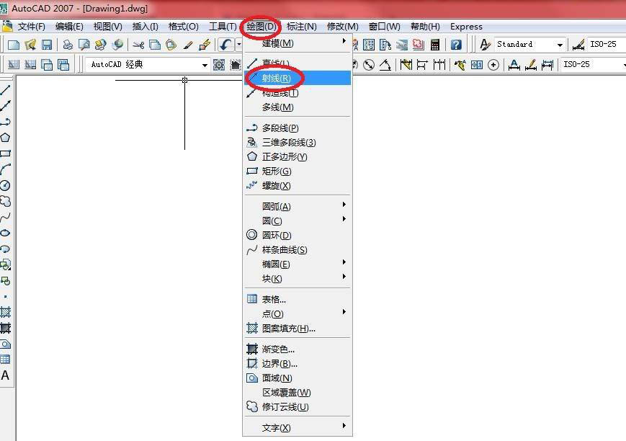
Task: Open the ISO-25 dimension style dropdown in lower toolbar
Action: (623, 65)
